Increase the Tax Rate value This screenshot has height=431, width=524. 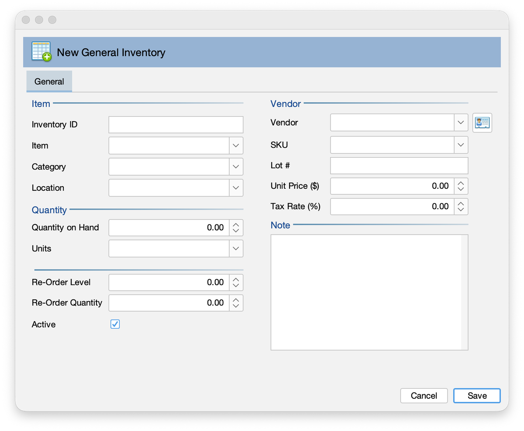pos(461,203)
